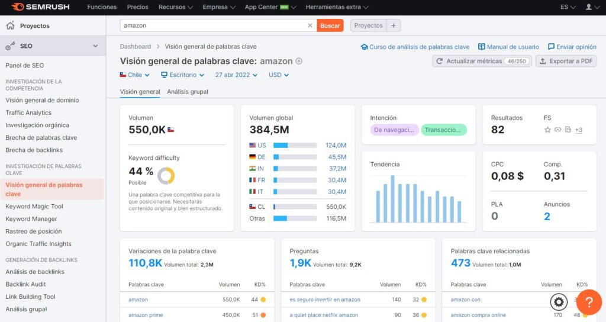
Task: Open amazon prime keyword link
Action: [146, 315]
